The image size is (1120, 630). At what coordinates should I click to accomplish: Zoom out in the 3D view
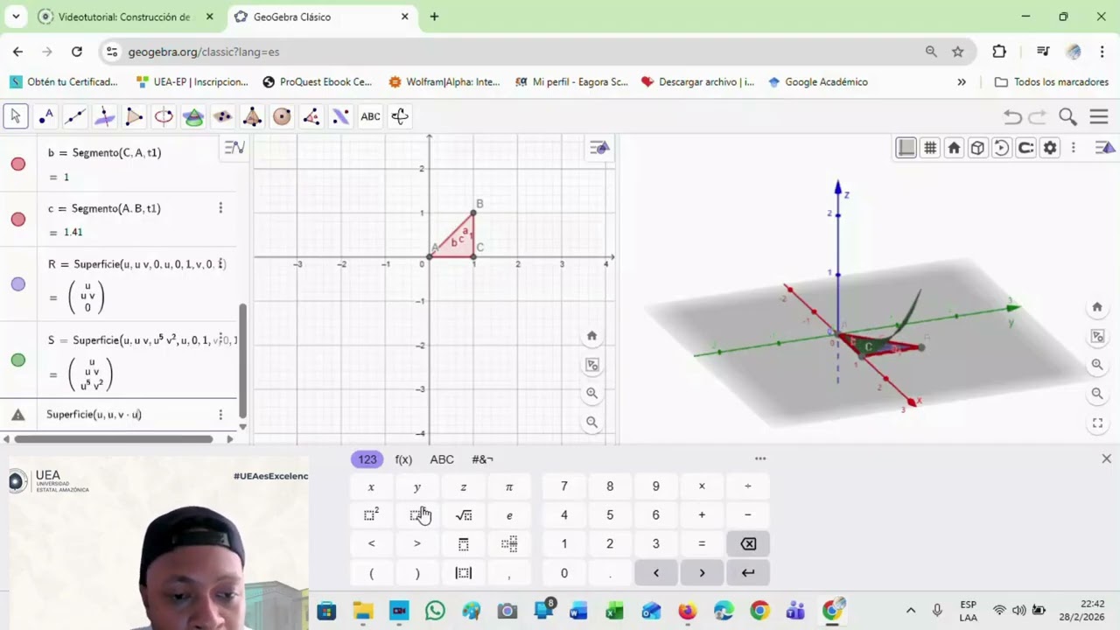(x=1097, y=394)
